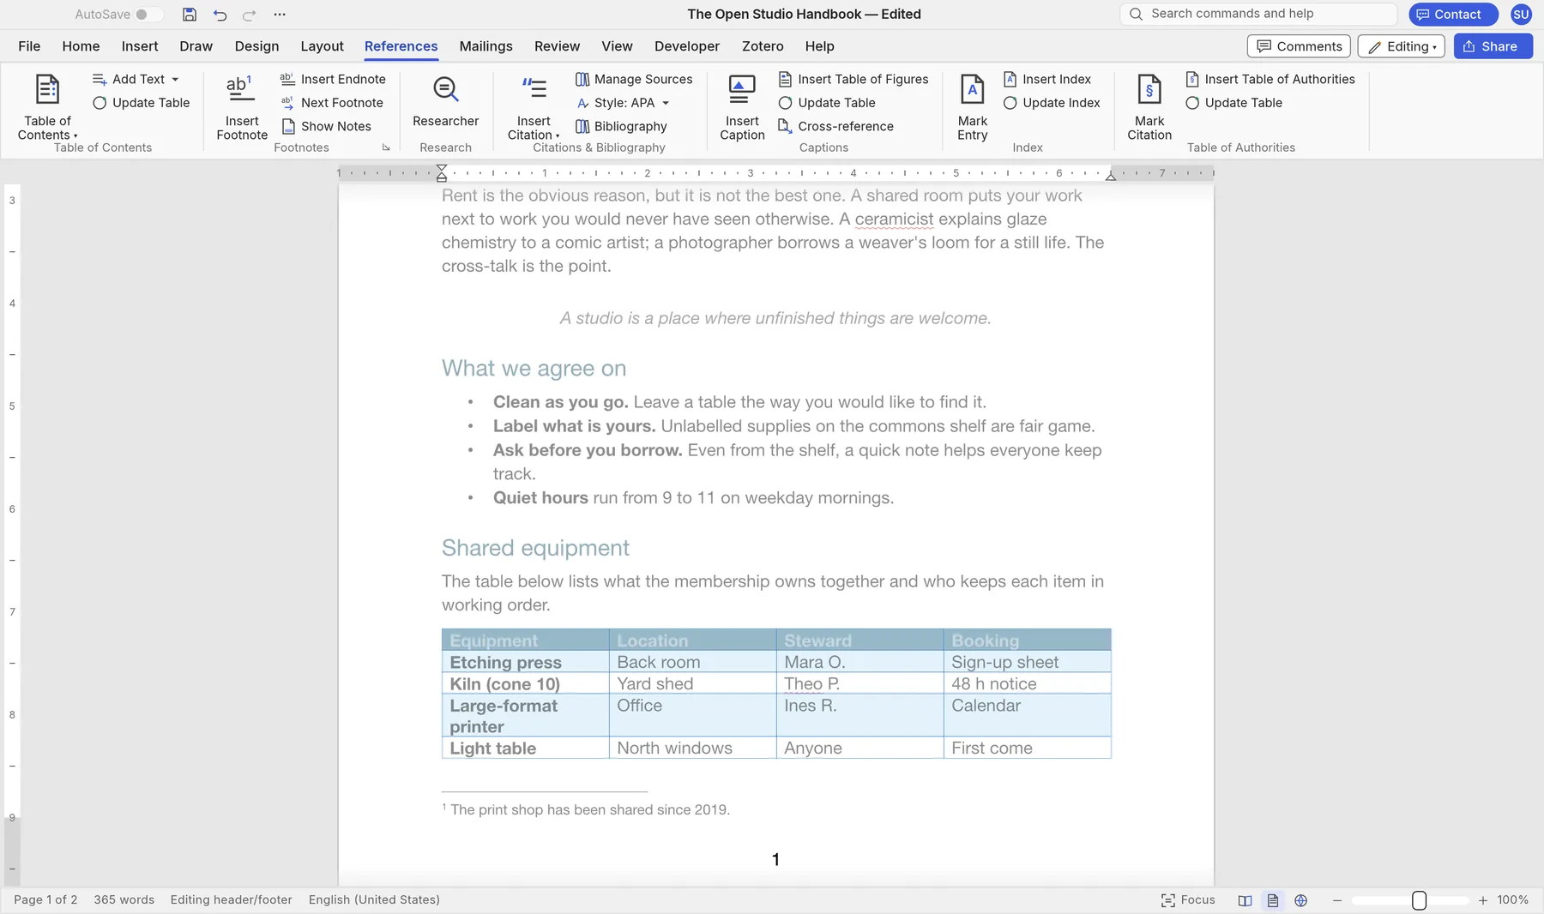Image resolution: width=1544 pixels, height=914 pixels.
Task: Insert a Table of Figures
Action: (x=853, y=79)
